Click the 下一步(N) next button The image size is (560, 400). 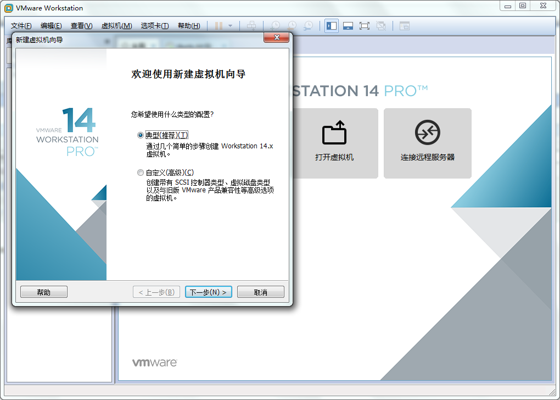click(209, 292)
